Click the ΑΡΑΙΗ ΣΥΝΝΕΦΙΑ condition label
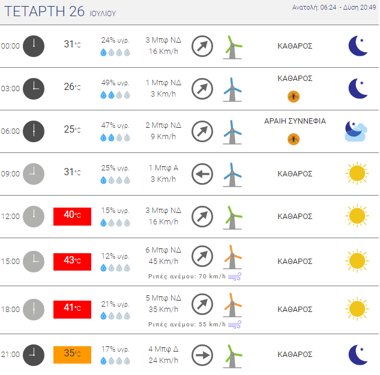 point(295,121)
